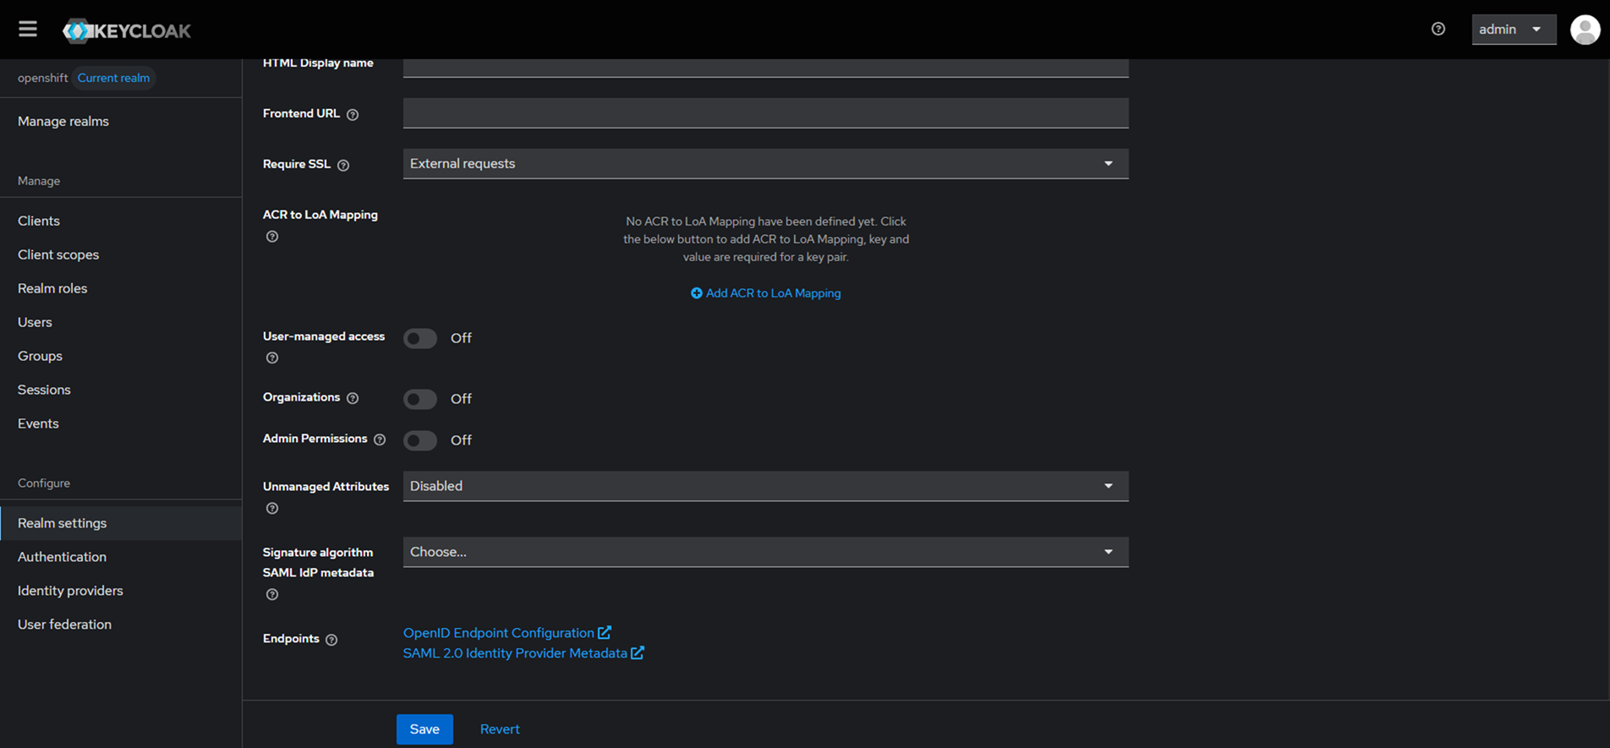Click the Frontend URL help icon

353,115
